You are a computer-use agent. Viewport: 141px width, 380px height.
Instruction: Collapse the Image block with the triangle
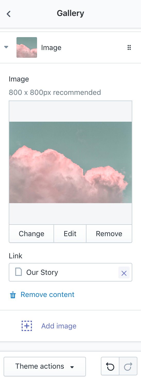[x=6, y=47]
